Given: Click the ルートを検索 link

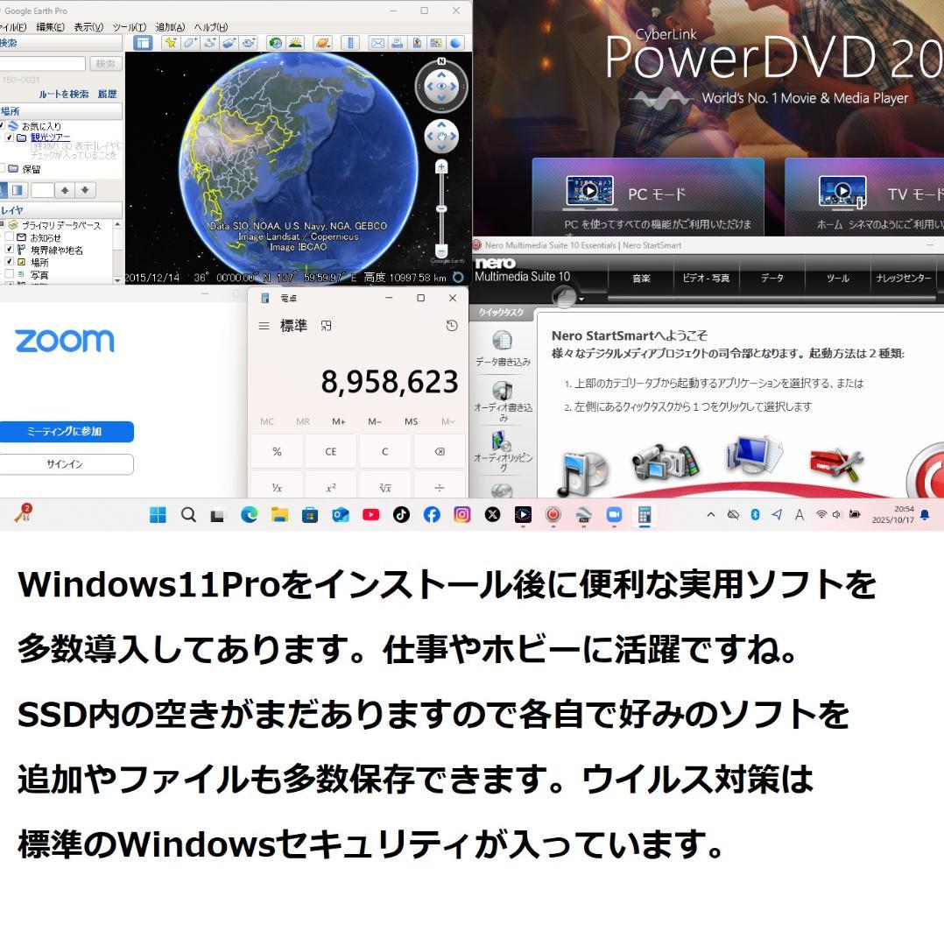Looking at the screenshot, I should [64, 94].
